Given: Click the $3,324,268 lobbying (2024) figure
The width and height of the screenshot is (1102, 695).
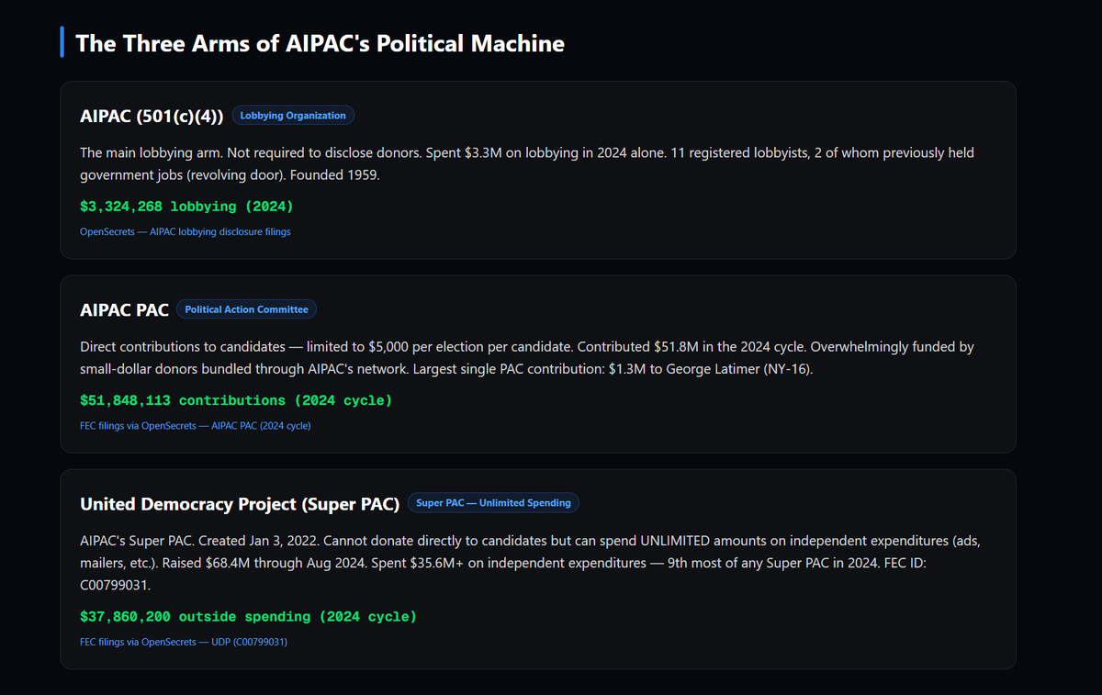Looking at the screenshot, I should coord(186,207).
